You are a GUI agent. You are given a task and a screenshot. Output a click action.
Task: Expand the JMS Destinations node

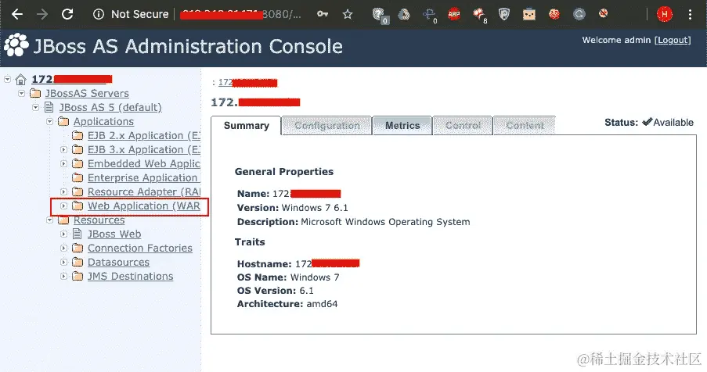point(63,276)
